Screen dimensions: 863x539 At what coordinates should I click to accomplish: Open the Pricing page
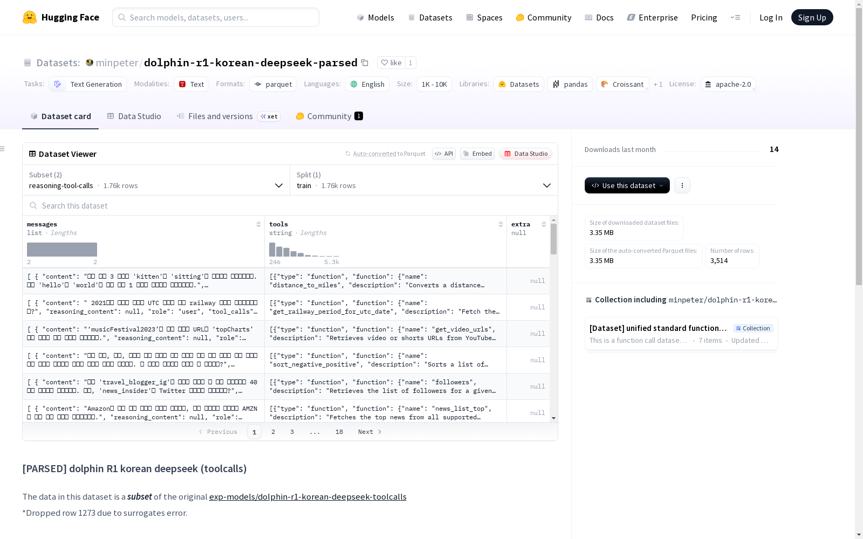point(704,17)
